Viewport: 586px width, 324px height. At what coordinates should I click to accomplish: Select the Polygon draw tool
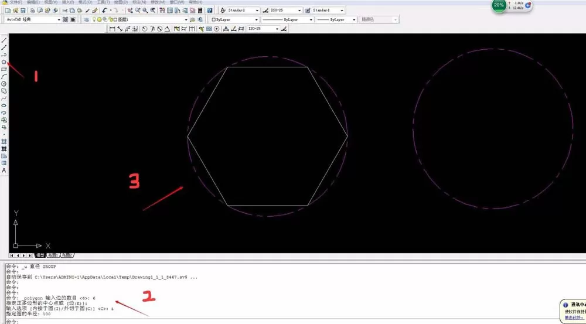[4, 62]
